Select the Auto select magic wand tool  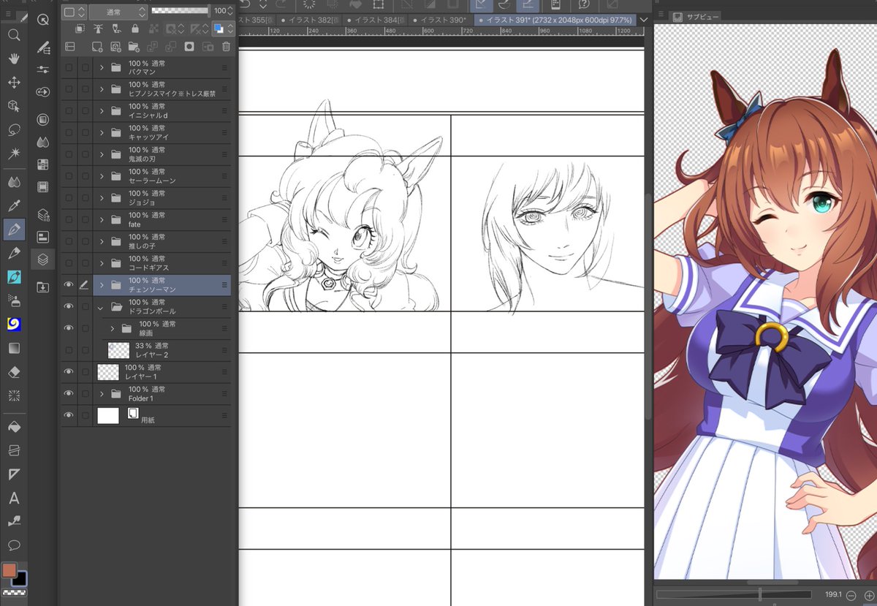[14, 153]
